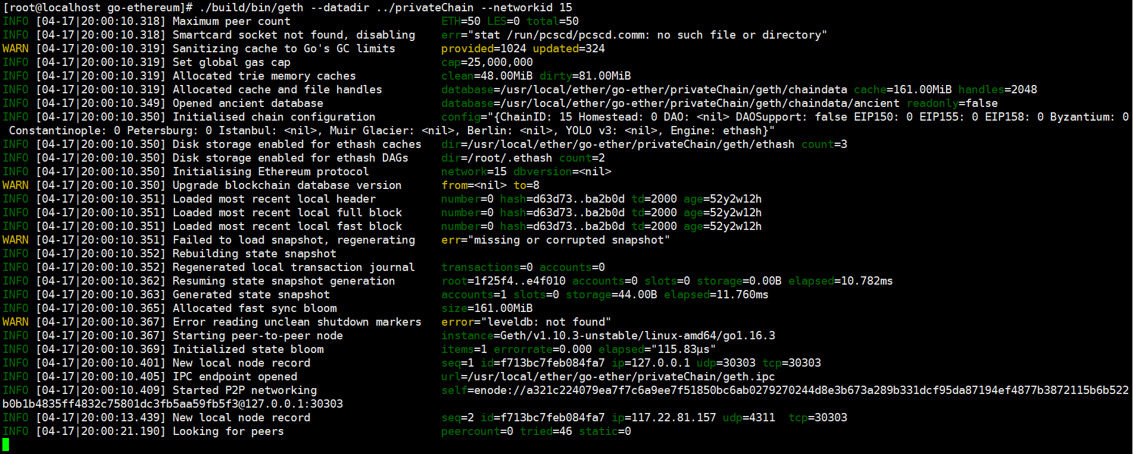Click the '@127.0.0.1:30303' enode continuation line
Viewport: 1133px width, 454px height.
(173, 404)
